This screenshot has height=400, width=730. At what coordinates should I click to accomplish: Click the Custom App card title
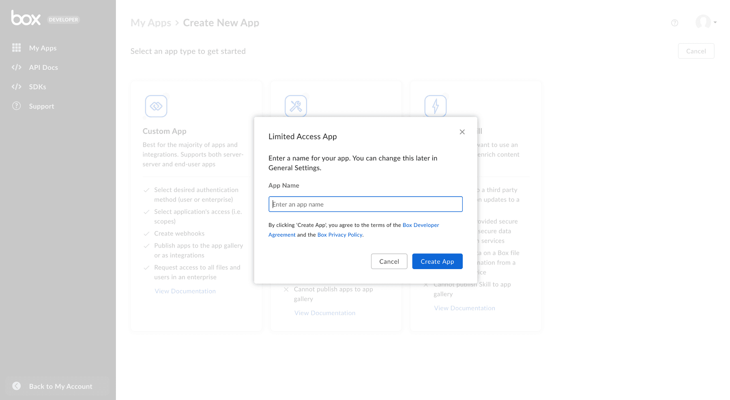(164, 131)
